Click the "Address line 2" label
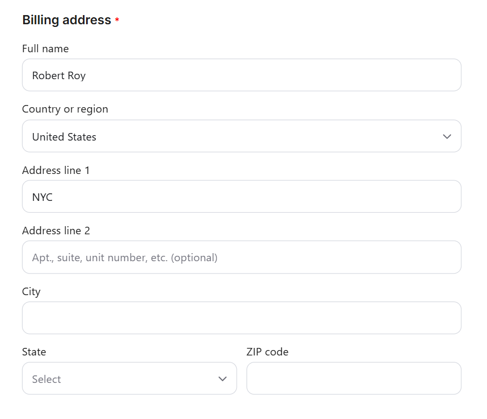Viewport: 487px width, 419px height. pos(56,231)
